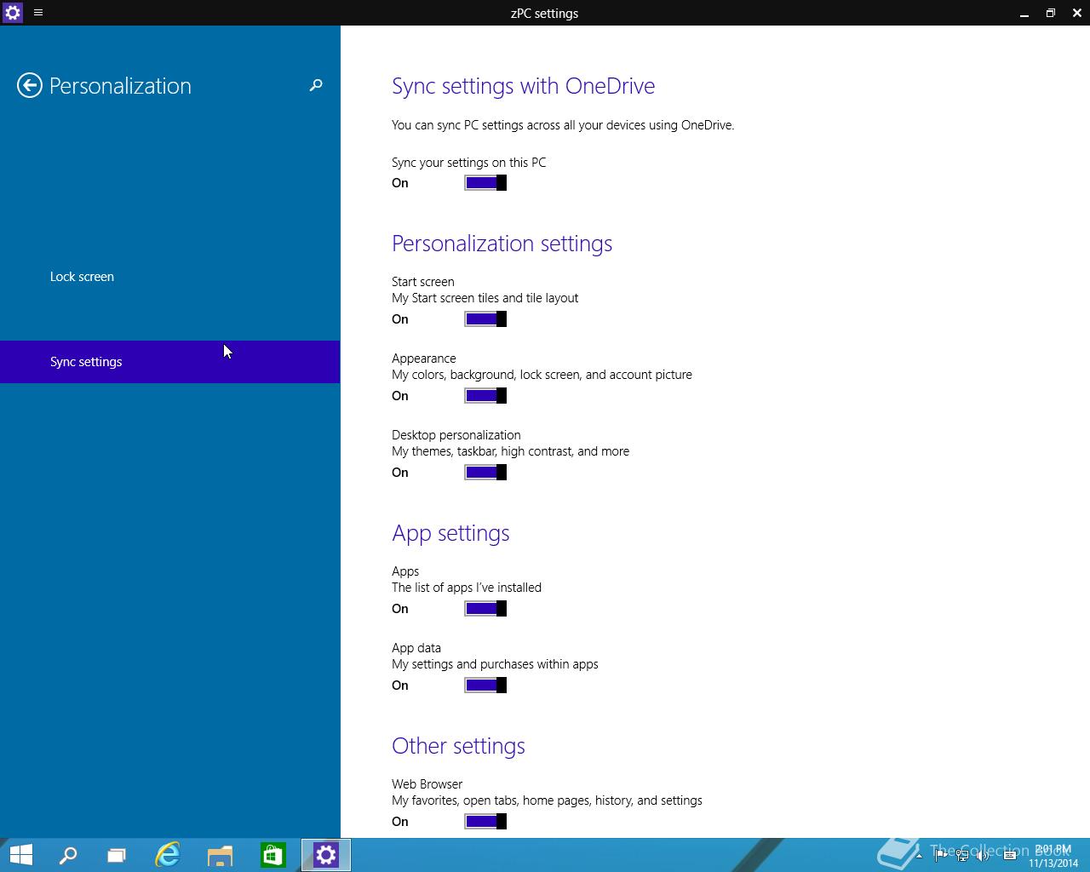The height and width of the screenshot is (872, 1090).
Task: Switch off App data sync toggle
Action: [485, 686]
